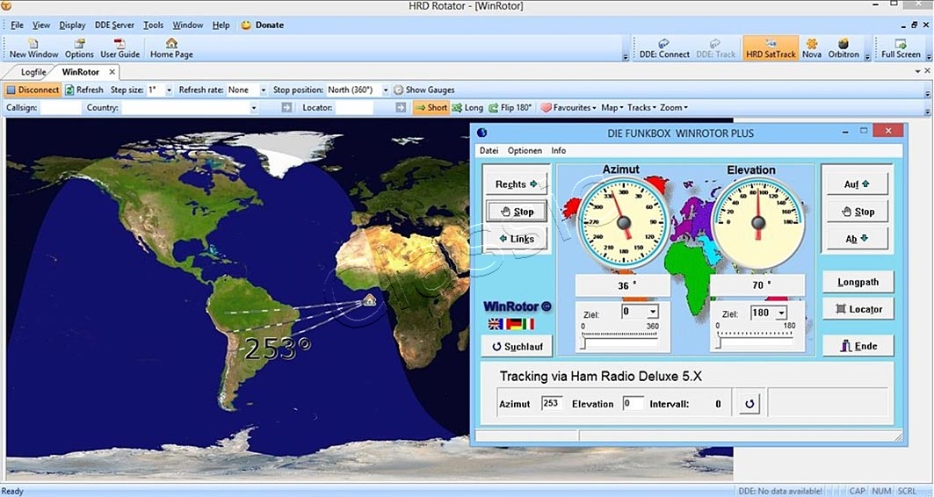
Task: Open Datei menu in WinRotor
Action: click(489, 150)
